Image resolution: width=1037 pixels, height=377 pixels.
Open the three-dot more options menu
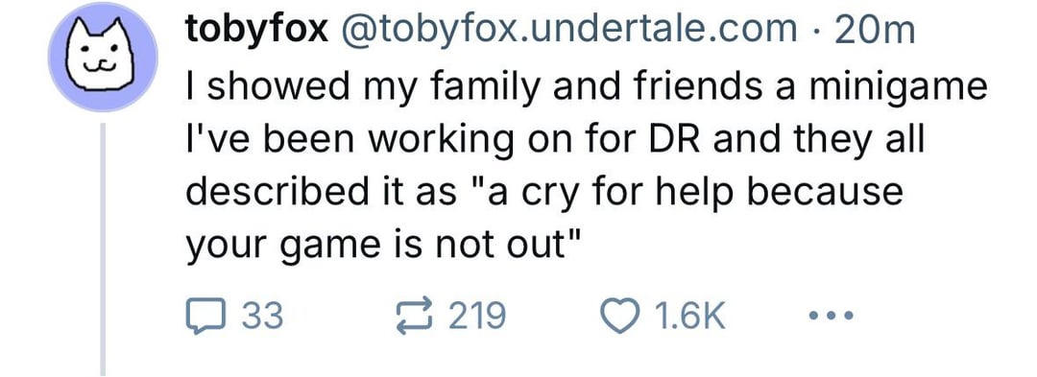pyautogui.click(x=832, y=316)
